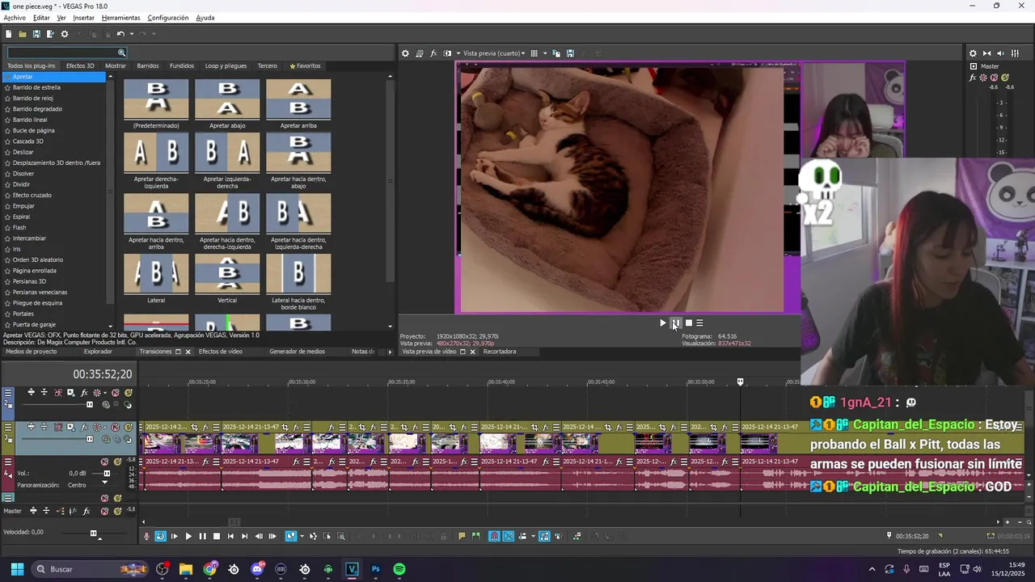Switch to Explorador panel tab

98,352
